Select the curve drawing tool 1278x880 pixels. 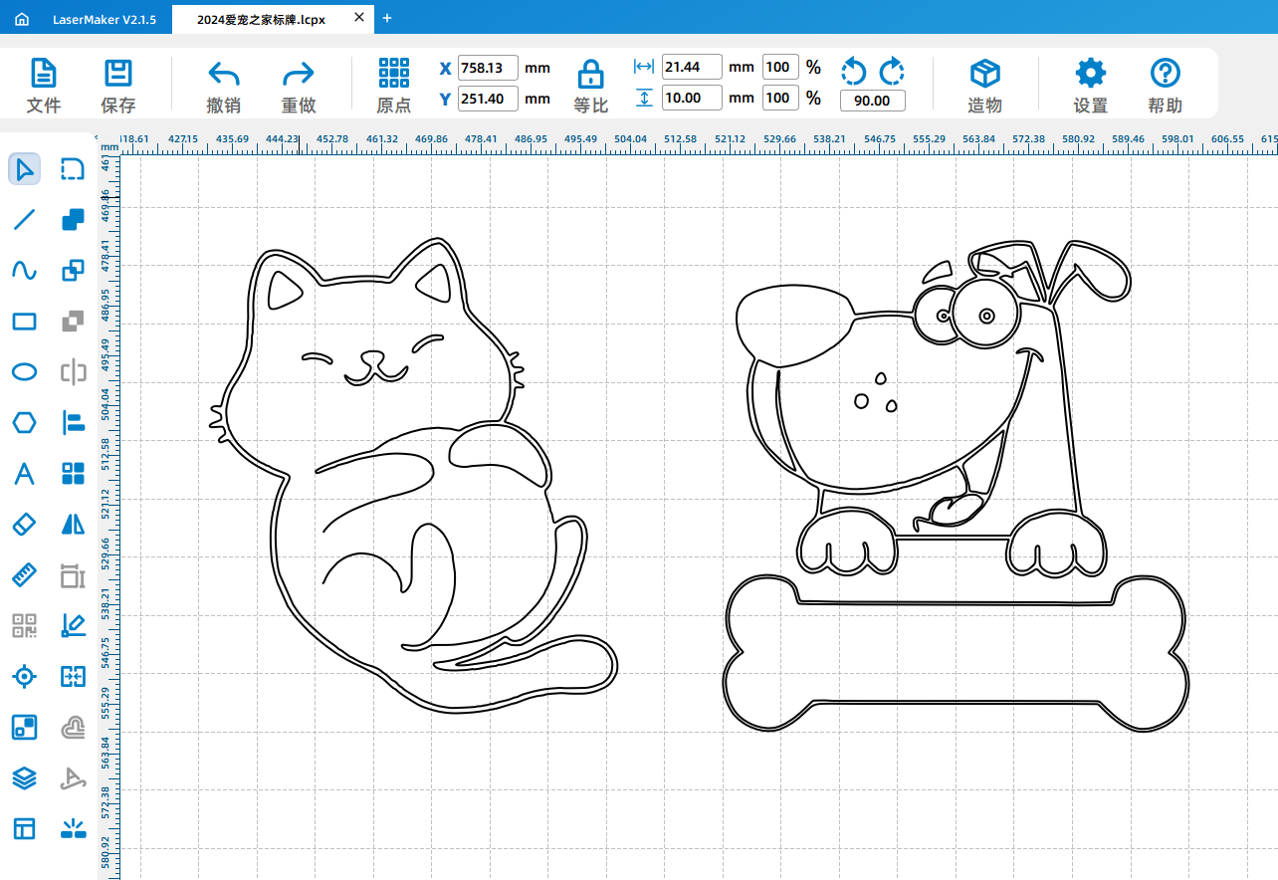click(x=25, y=271)
